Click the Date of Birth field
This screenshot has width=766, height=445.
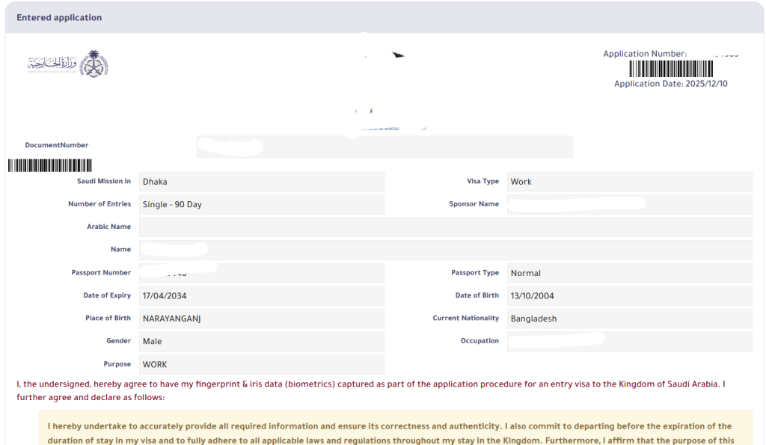pos(629,296)
